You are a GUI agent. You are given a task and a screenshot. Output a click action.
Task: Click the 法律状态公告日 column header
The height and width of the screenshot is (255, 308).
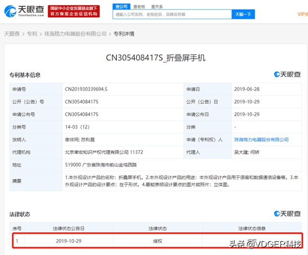point(68,229)
